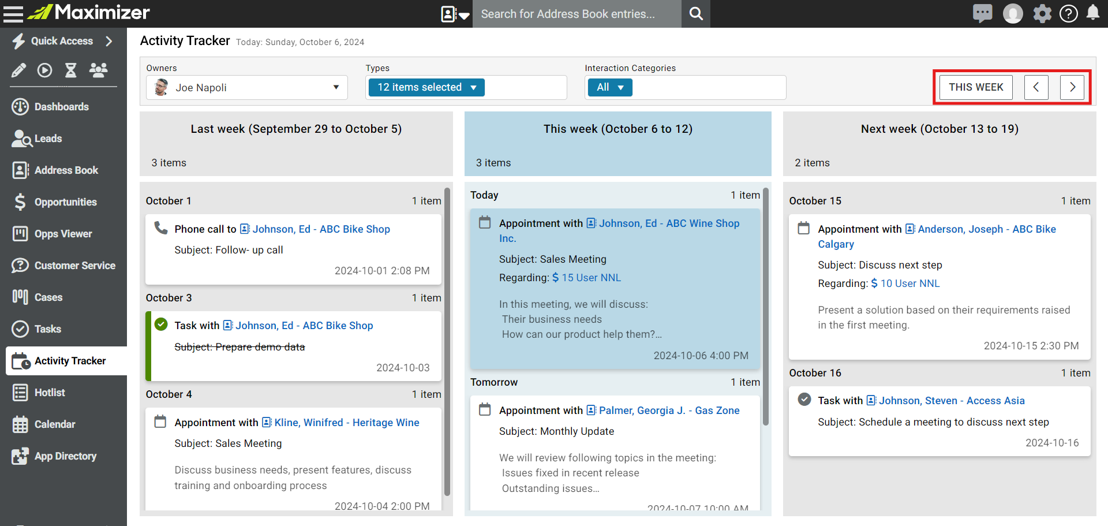1108x526 pixels.
Task: Click calendar icon on Kline appointment card
Action: coord(160,421)
